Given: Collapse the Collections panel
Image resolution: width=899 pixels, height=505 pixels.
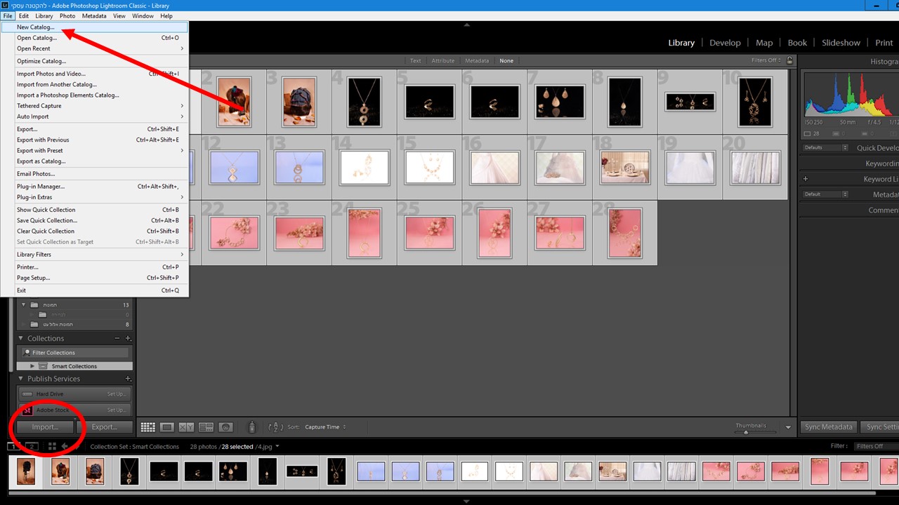Looking at the screenshot, I should pyautogui.click(x=21, y=338).
